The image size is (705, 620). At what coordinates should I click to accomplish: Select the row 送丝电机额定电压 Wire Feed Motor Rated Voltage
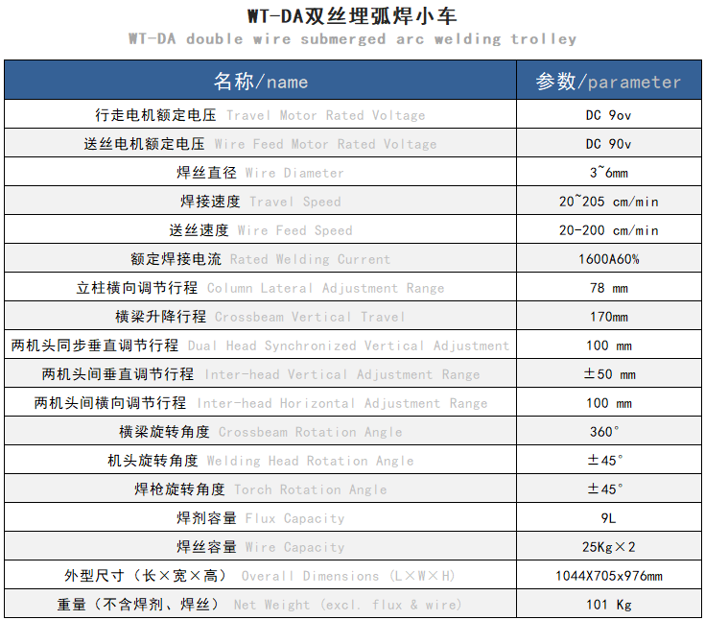pyautogui.click(x=353, y=143)
